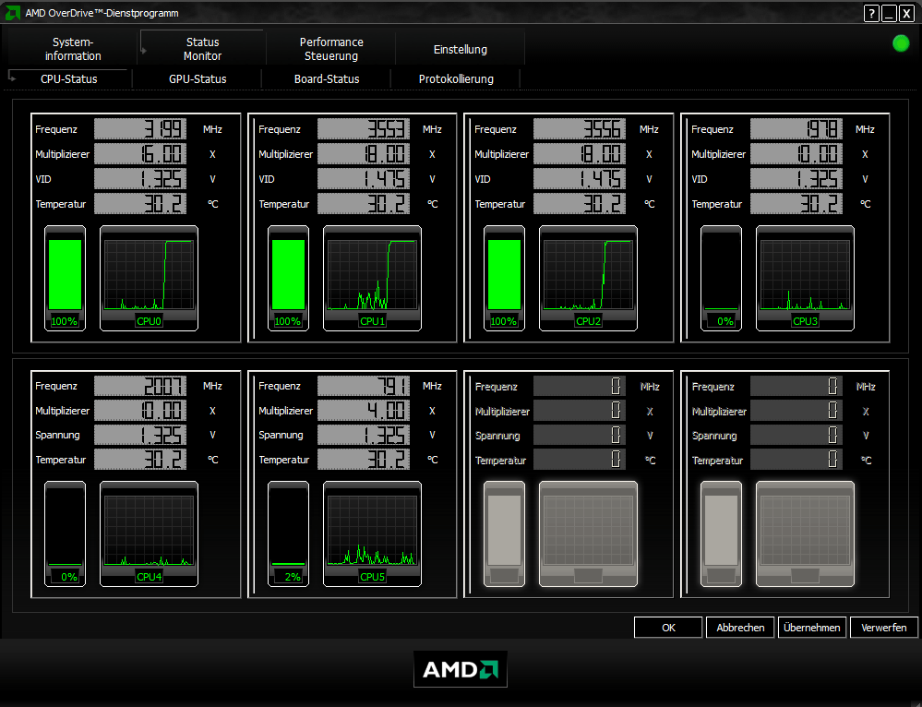Click the CPU0 temperature value 30.2

(140, 203)
